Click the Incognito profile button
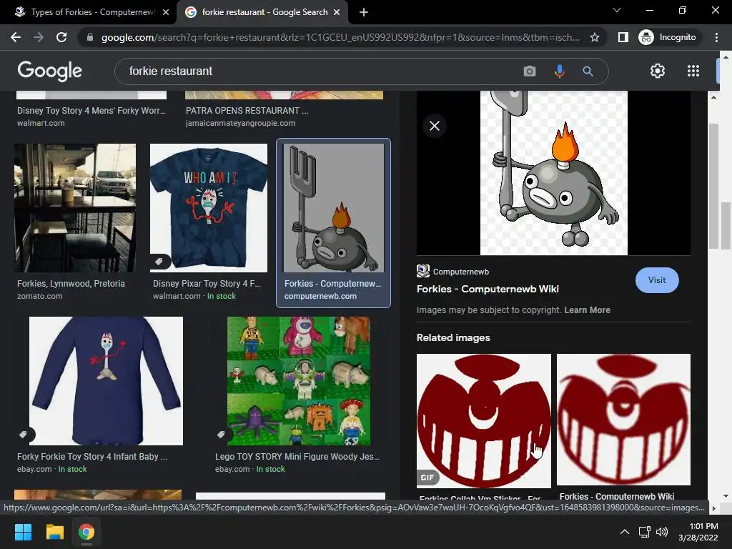This screenshot has width=732, height=549. (x=668, y=37)
